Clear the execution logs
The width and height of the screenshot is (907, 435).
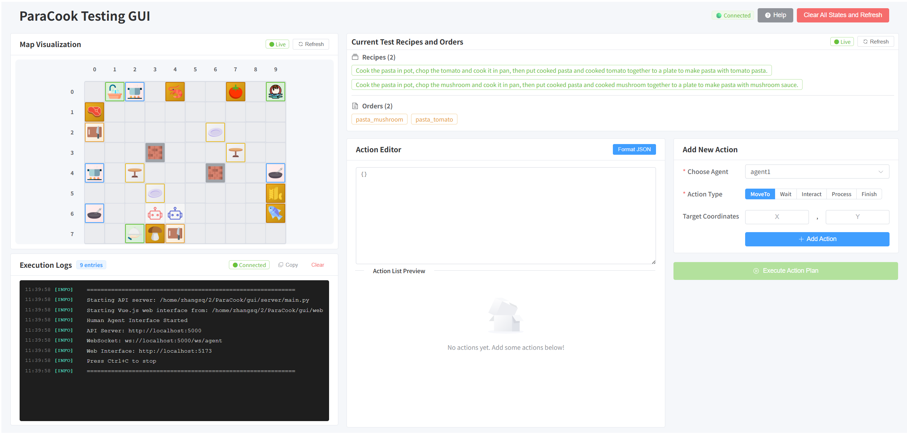pos(317,265)
